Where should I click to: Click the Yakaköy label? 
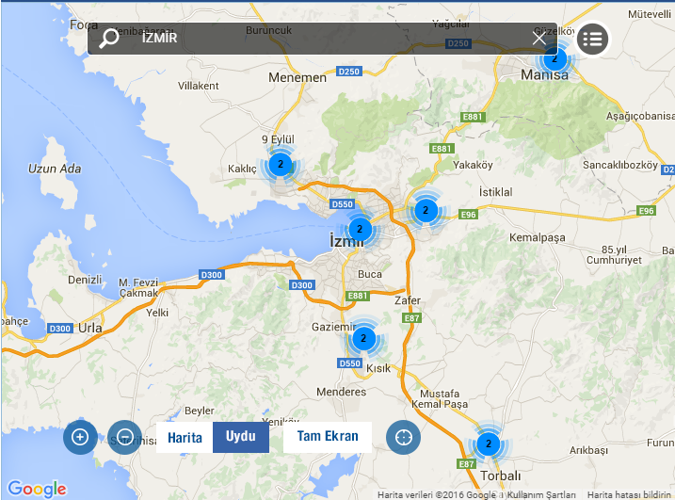(473, 165)
